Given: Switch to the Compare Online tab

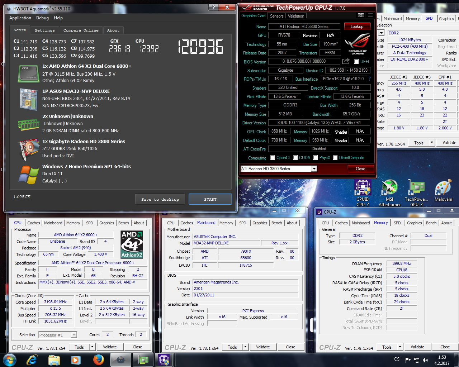Looking at the screenshot, I should click(81, 30).
